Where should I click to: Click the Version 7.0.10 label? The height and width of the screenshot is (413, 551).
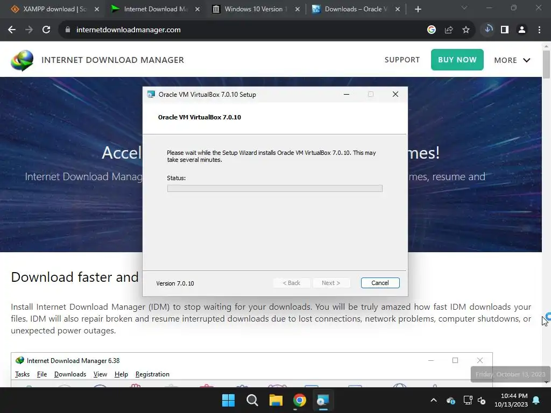click(x=175, y=283)
